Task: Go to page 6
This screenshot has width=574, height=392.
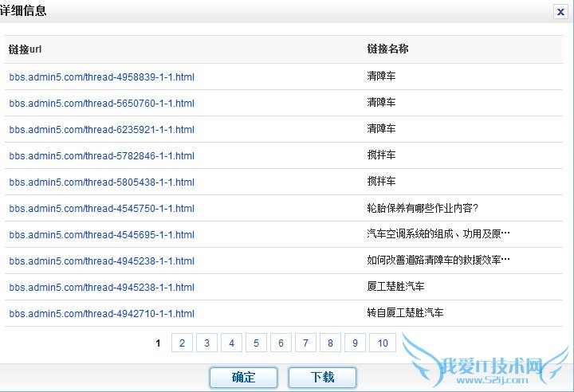Action: coord(281,343)
